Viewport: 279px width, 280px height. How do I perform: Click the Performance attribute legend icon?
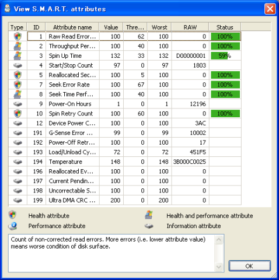[13, 226]
